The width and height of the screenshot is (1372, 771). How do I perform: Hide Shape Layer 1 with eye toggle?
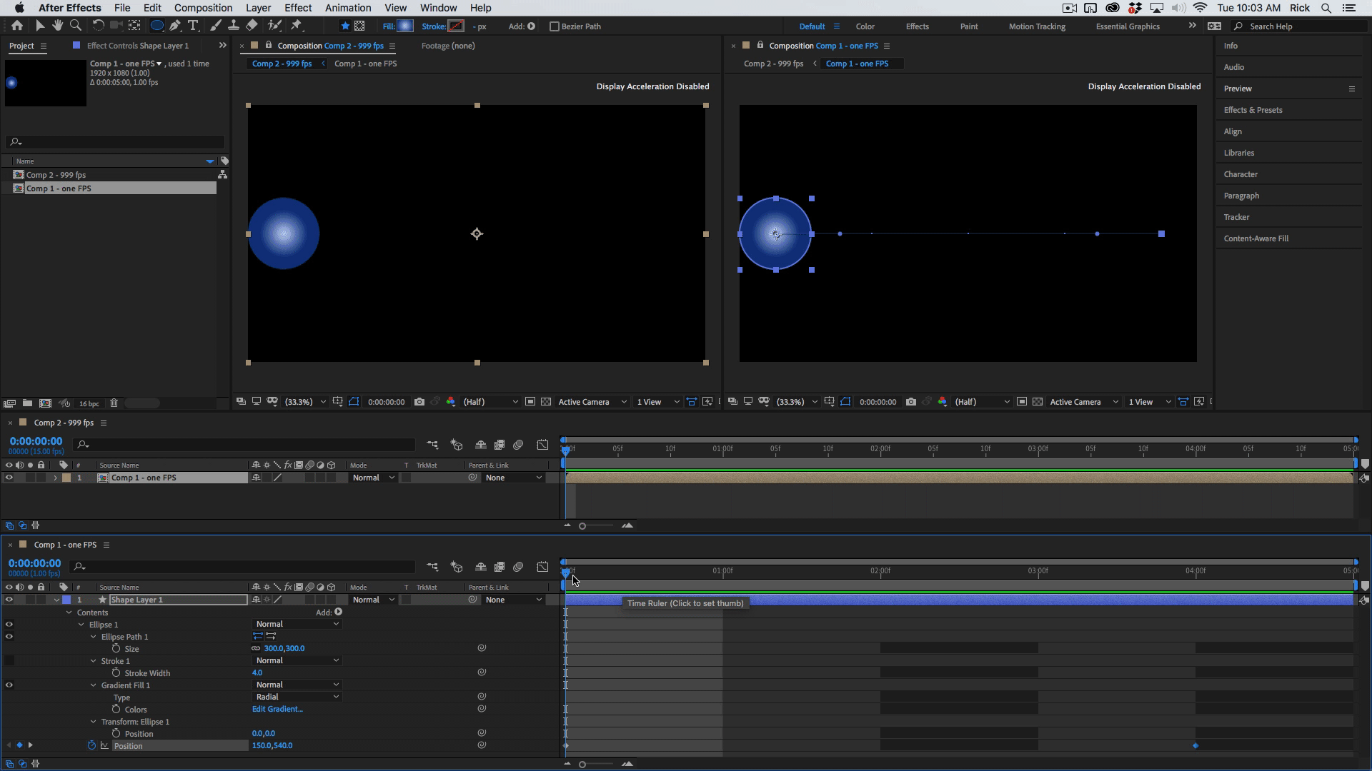tap(9, 600)
